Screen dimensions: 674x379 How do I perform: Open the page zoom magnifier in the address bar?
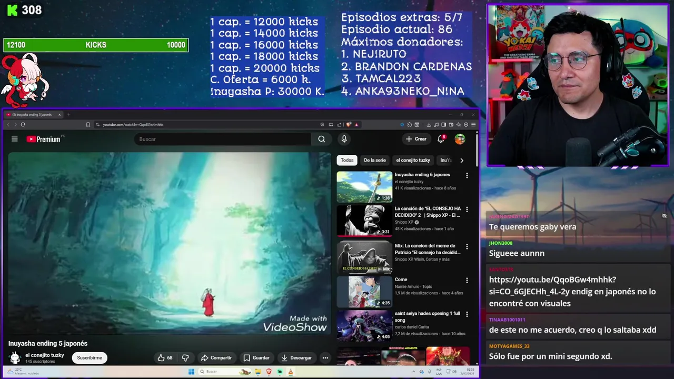point(322,125)
